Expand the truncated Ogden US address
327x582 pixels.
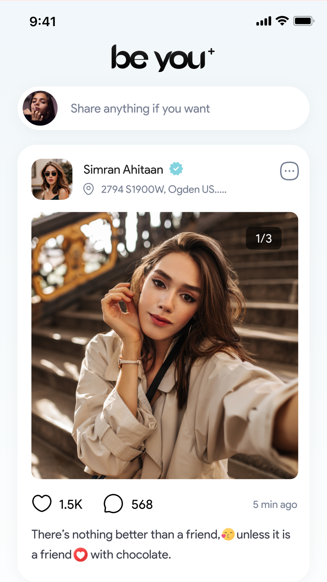point(163,189)
